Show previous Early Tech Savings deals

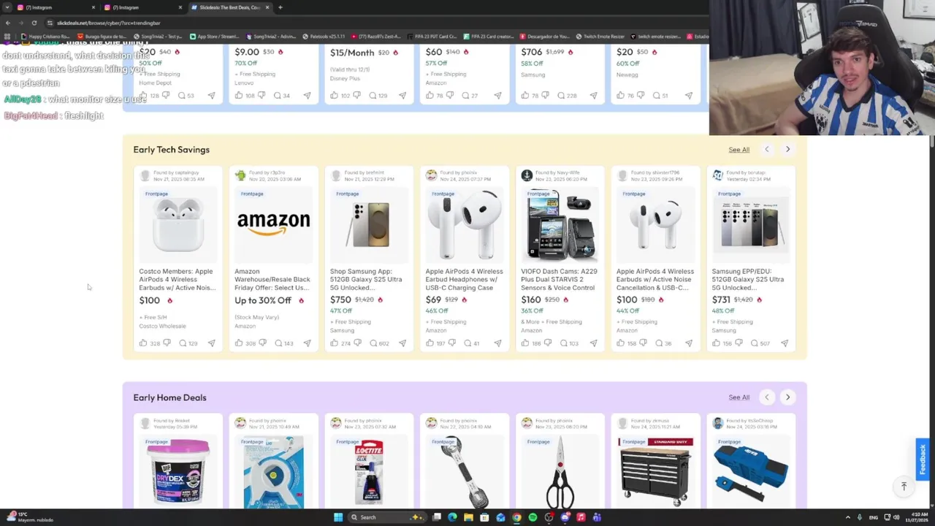tap(766, 149)
